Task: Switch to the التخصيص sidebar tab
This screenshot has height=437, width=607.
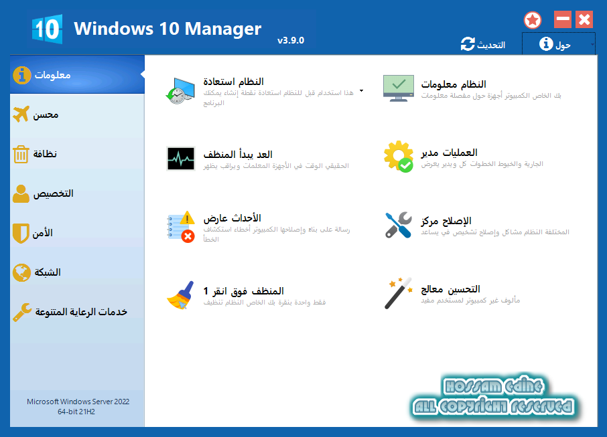Action: (x=77, y=194)
